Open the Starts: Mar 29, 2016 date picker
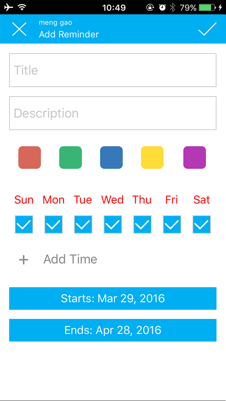This screenshot has height=401, width=226. [113, 298]
